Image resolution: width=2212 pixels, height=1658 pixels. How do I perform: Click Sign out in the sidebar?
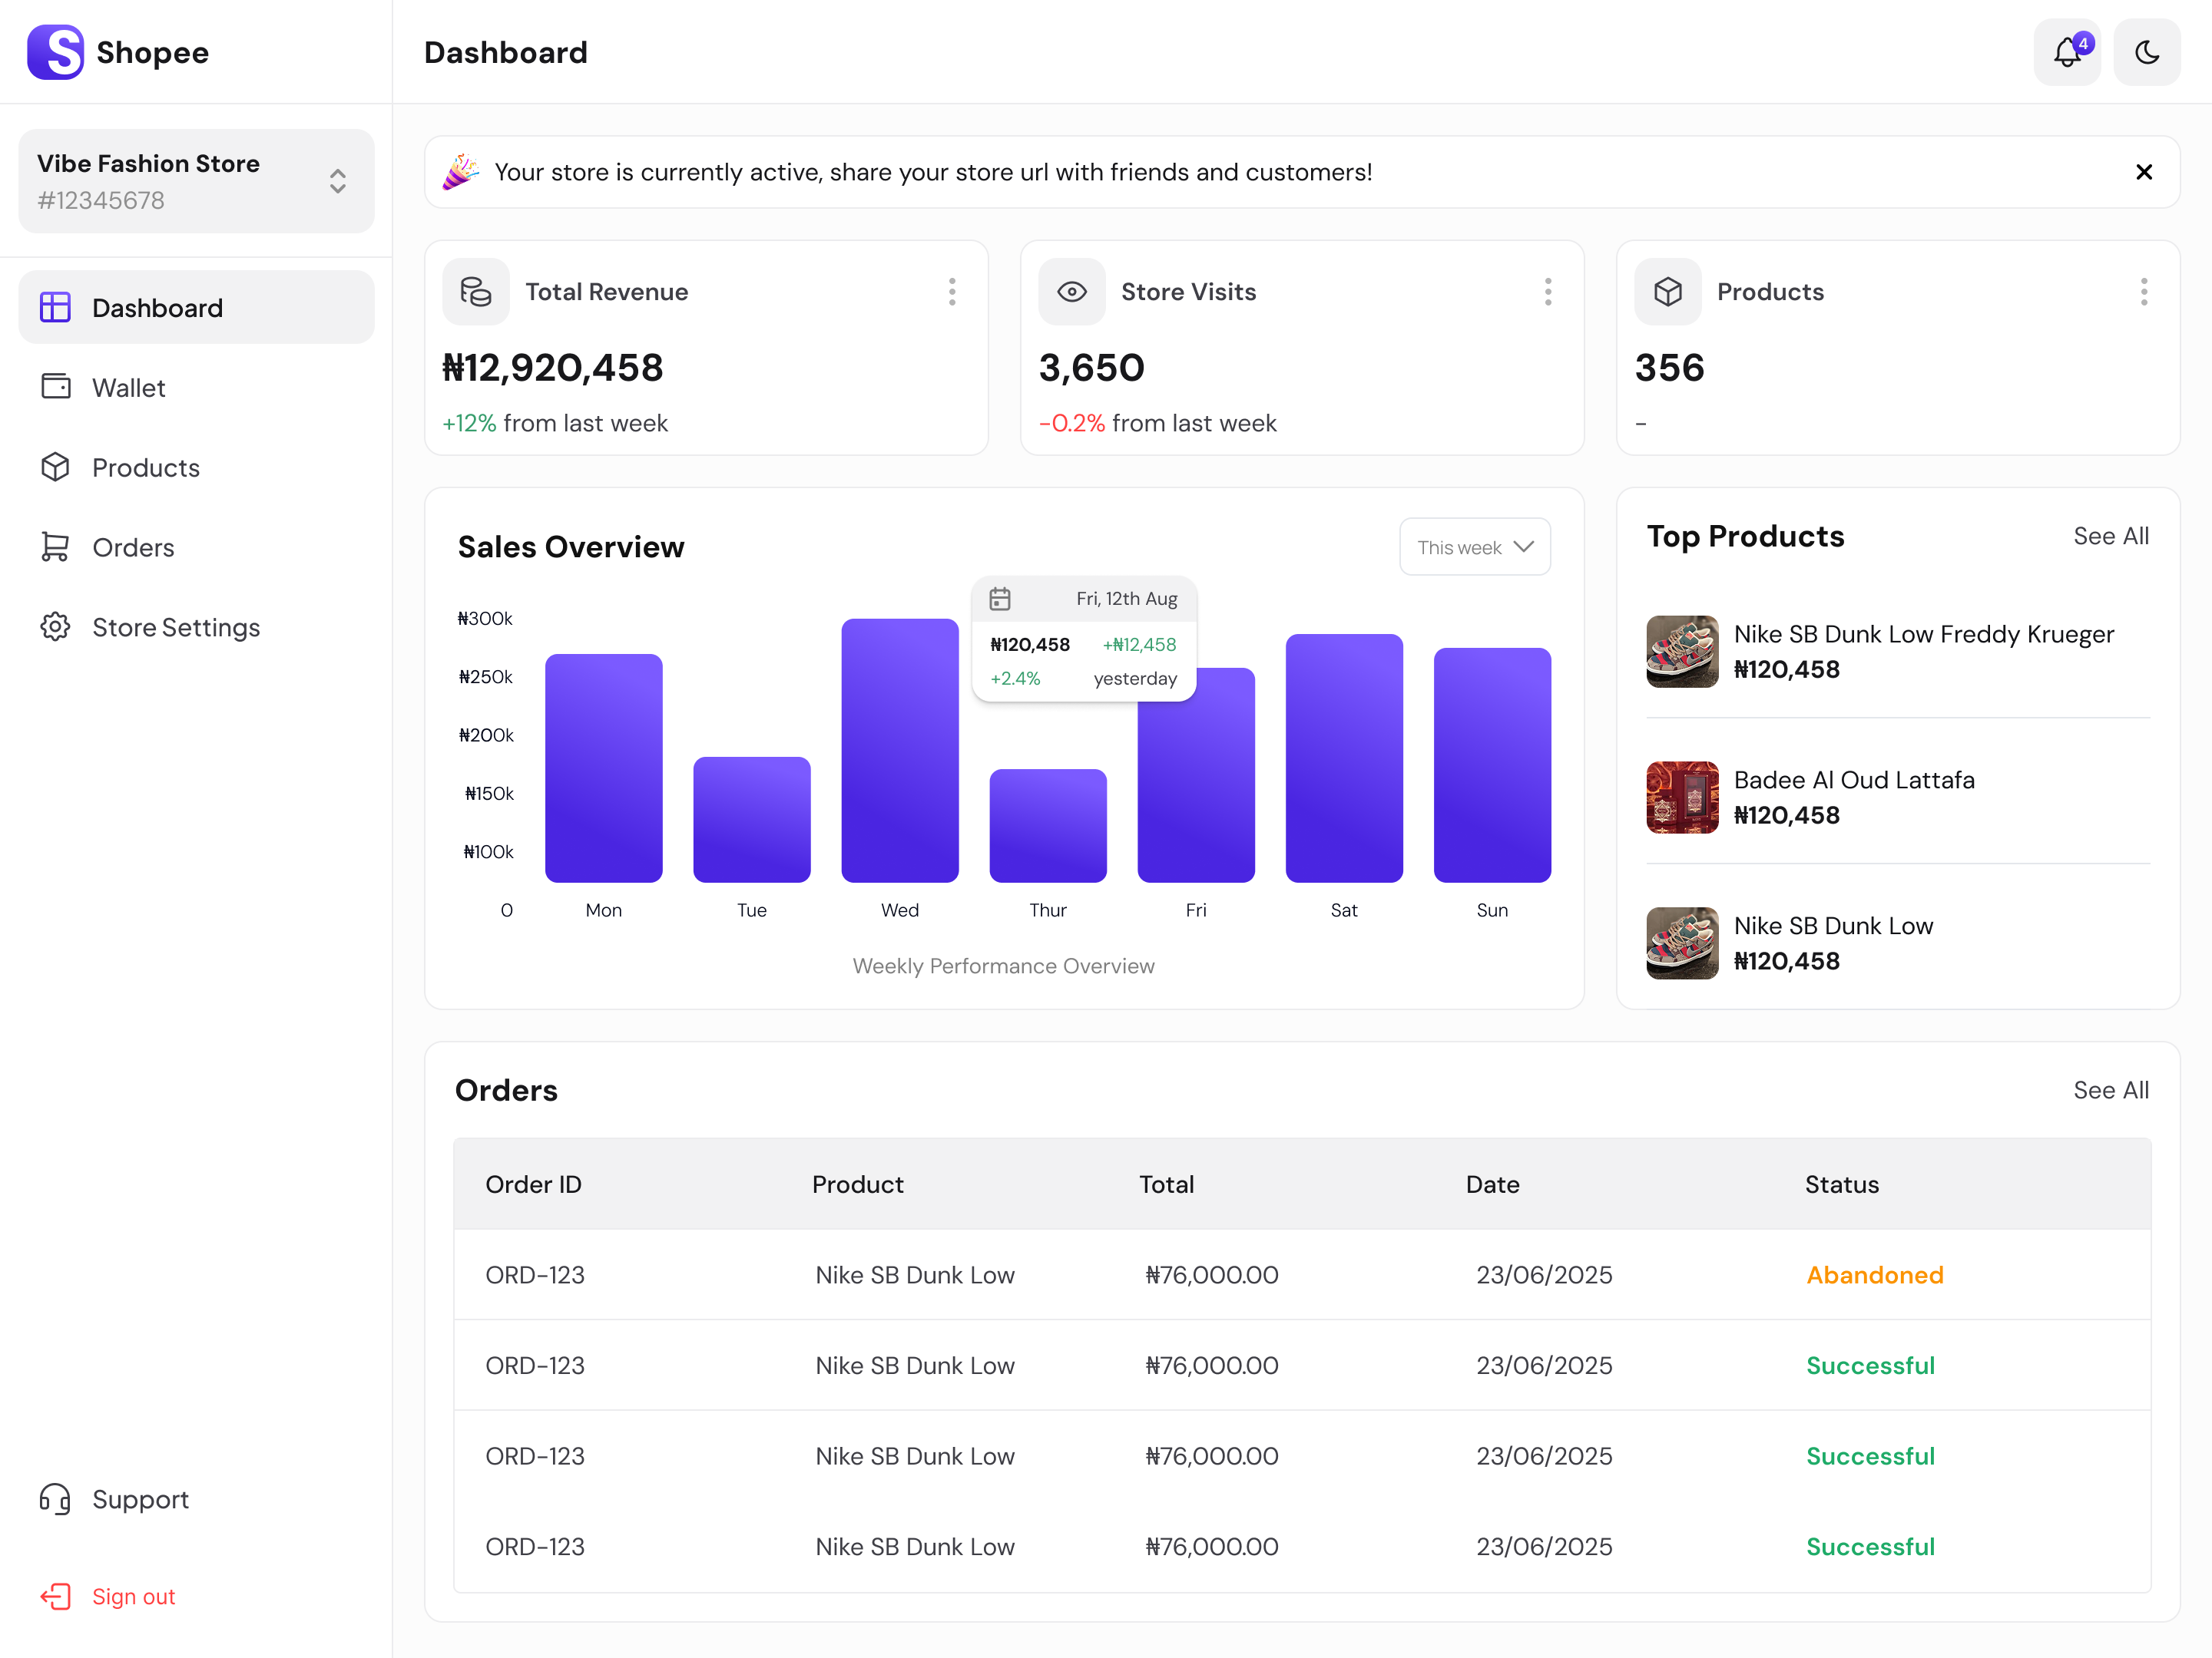[133, 1596]
